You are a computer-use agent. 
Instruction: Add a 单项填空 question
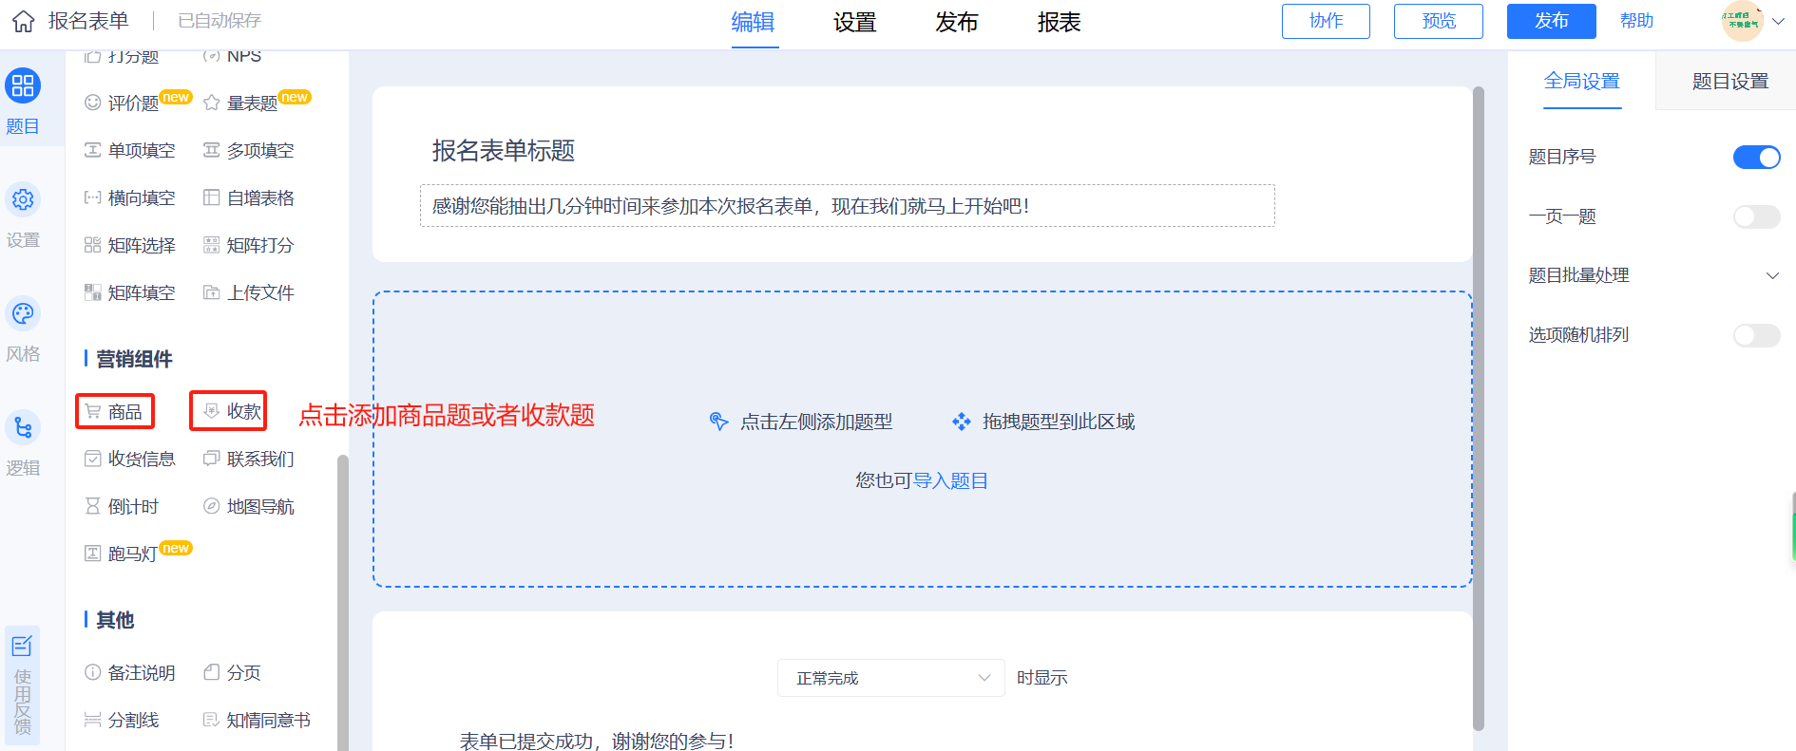(130, 150)
